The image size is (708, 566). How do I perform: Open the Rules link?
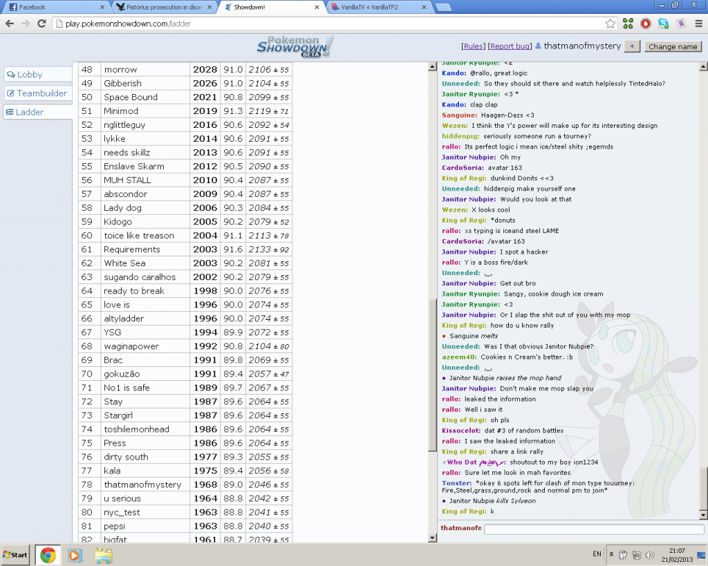tap(474, 46)
